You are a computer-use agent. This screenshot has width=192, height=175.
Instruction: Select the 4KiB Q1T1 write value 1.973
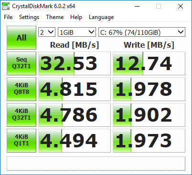point(149,141)
